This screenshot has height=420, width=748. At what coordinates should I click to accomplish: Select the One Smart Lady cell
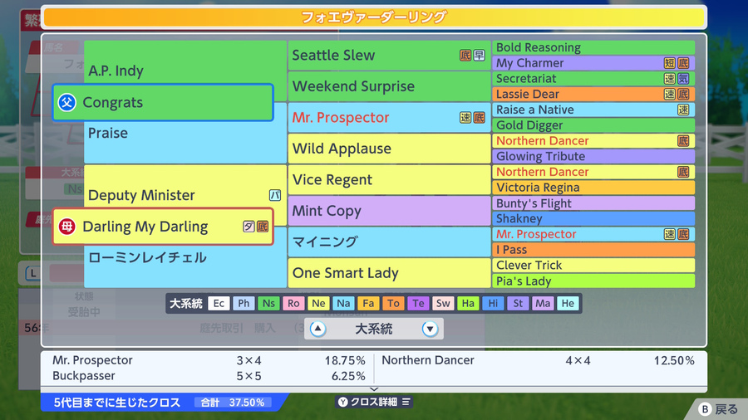[x=389, y=273]
